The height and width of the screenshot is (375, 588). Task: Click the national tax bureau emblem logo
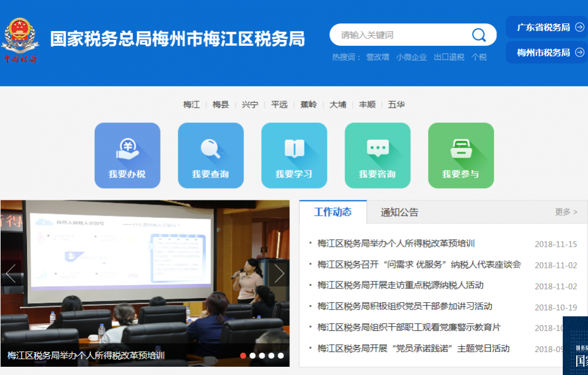[x=21, y=32]
